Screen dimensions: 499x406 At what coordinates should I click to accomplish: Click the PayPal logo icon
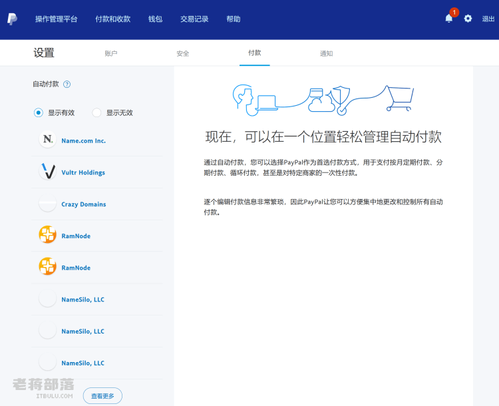[x=12, y=19]
